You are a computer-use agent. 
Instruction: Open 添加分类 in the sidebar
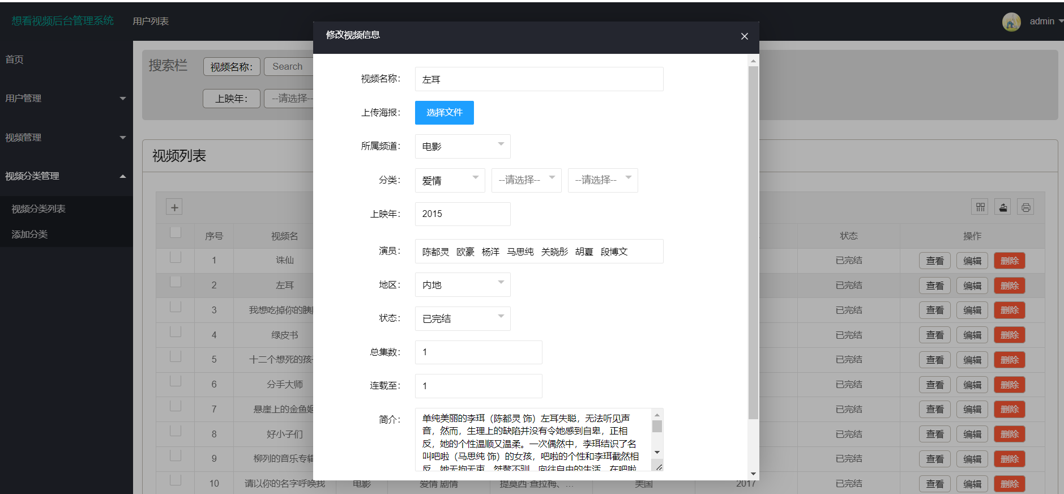click(29, 234)
